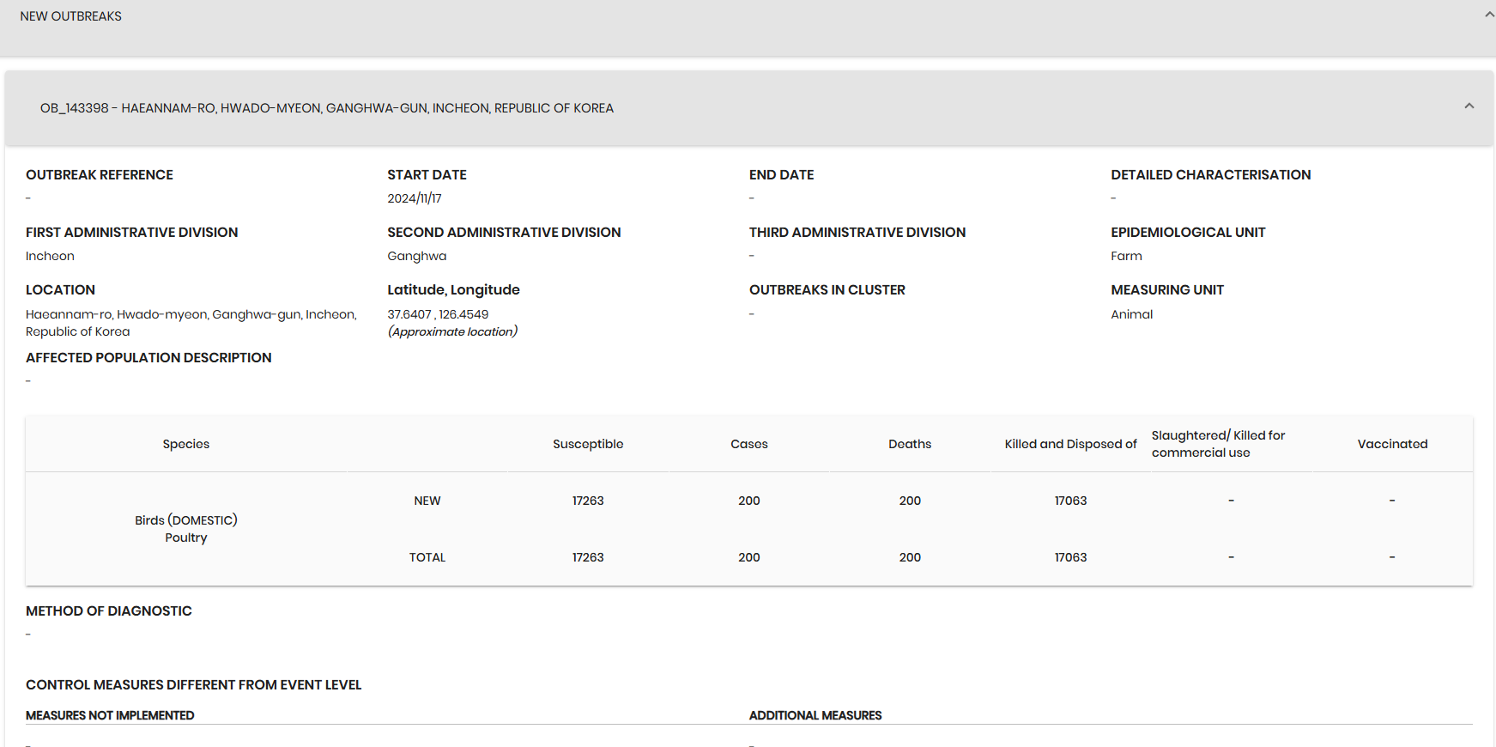Click the Species column header

click(186, 444)
